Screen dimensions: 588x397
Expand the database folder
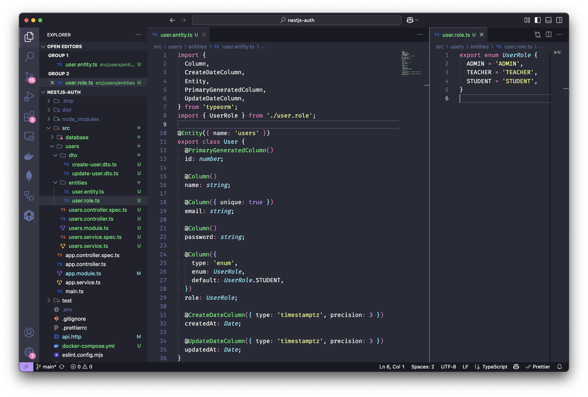coord(93,137)
